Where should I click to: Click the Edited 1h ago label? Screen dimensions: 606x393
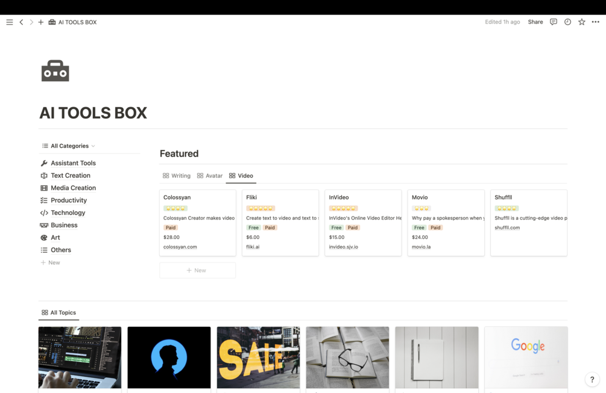tap(502, 22)
